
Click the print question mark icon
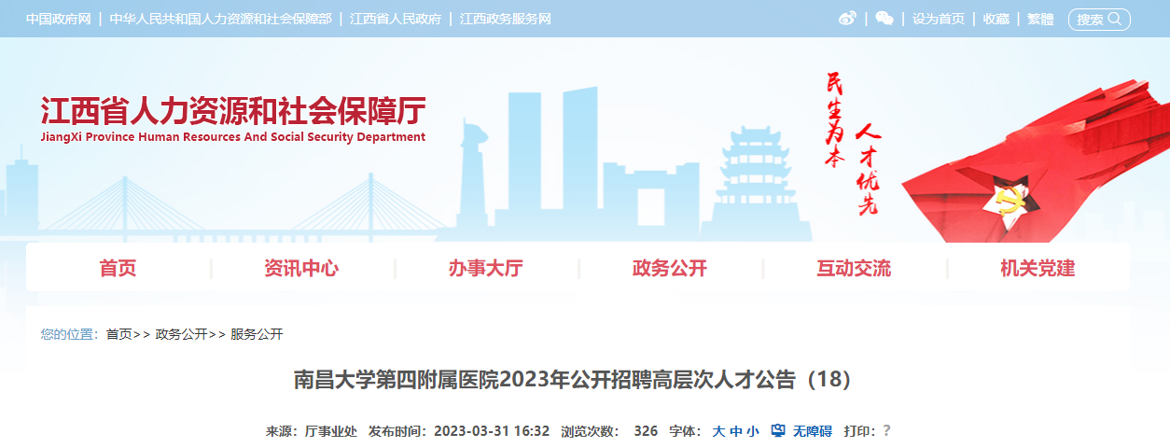[886, 430]
